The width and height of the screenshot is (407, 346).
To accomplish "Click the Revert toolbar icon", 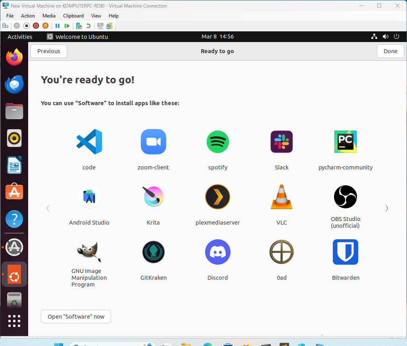I will click(88, 26).
